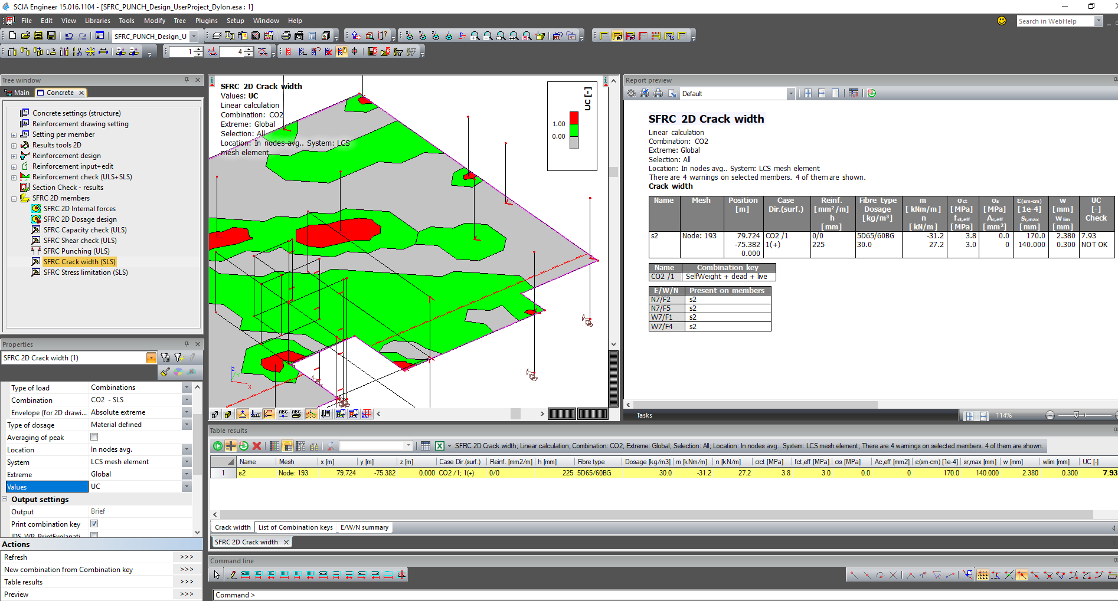This screenshot has height=601, width=1118.
Task: Expand the Reinforcement design tree node
Action: coord(14,156)
